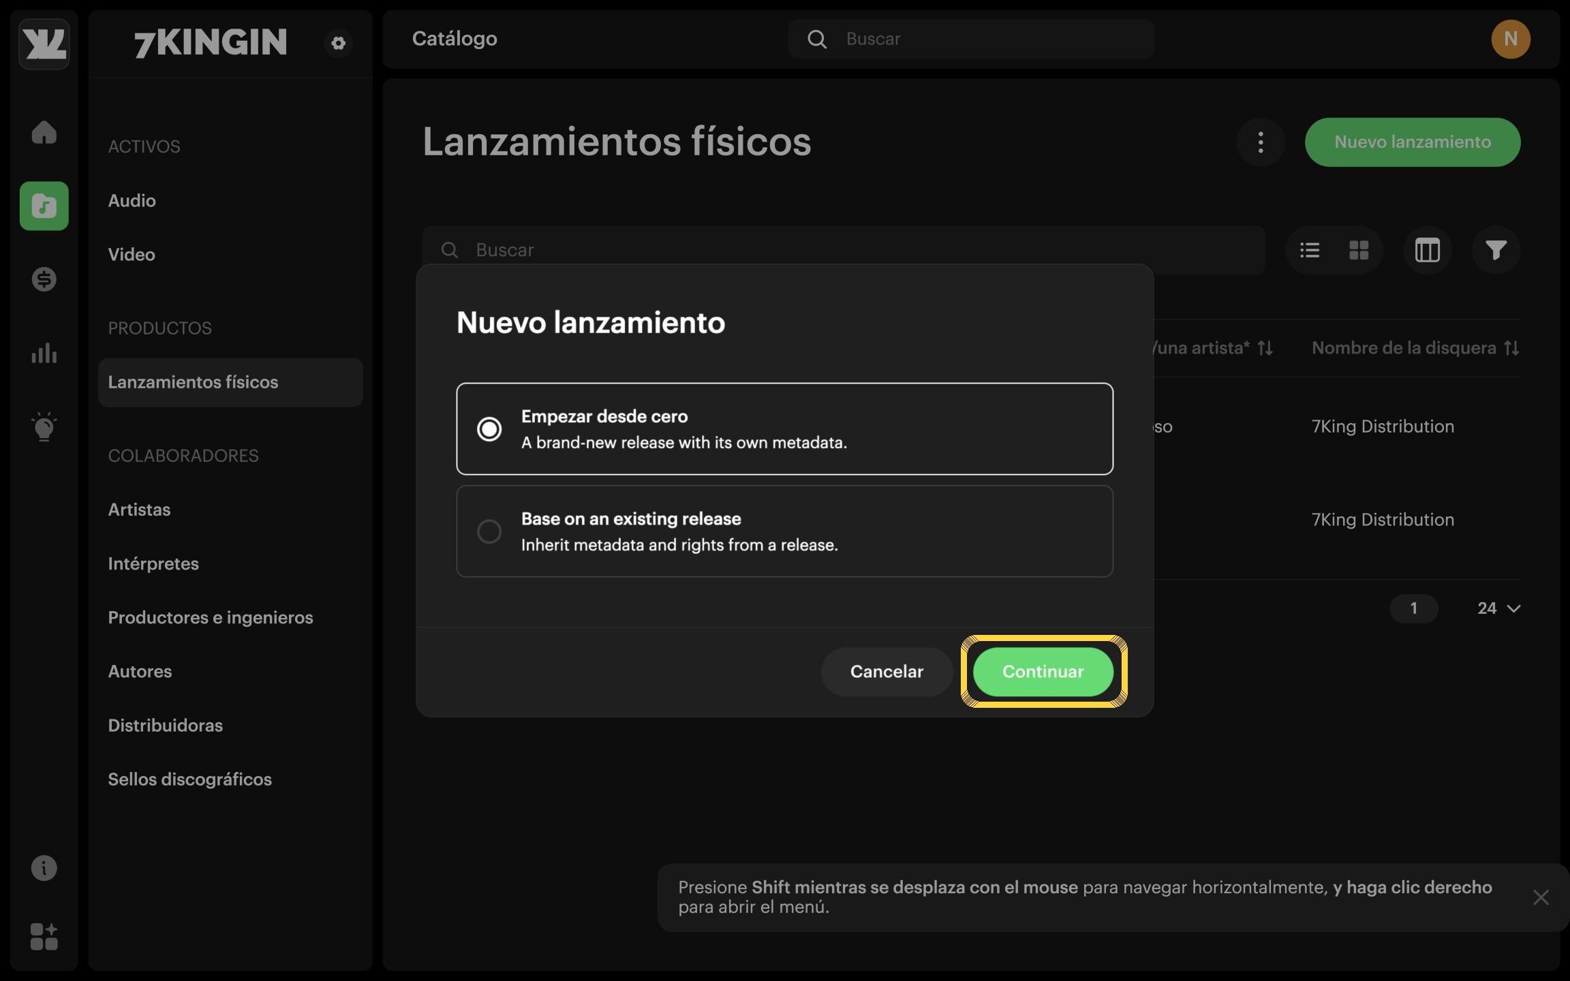Select the green catalog music icon

pos(44,206)
